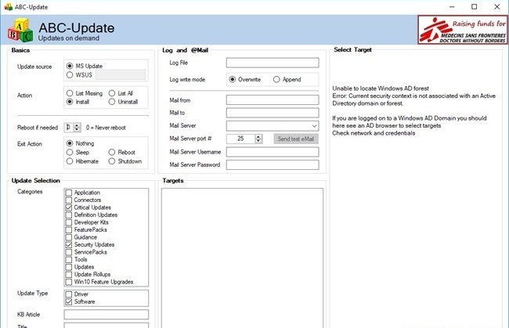This screenshot has height=328, width=509.
Task: Click the title bar app icon
Action: [7, 6]
